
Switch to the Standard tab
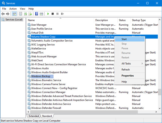point(47,116)
